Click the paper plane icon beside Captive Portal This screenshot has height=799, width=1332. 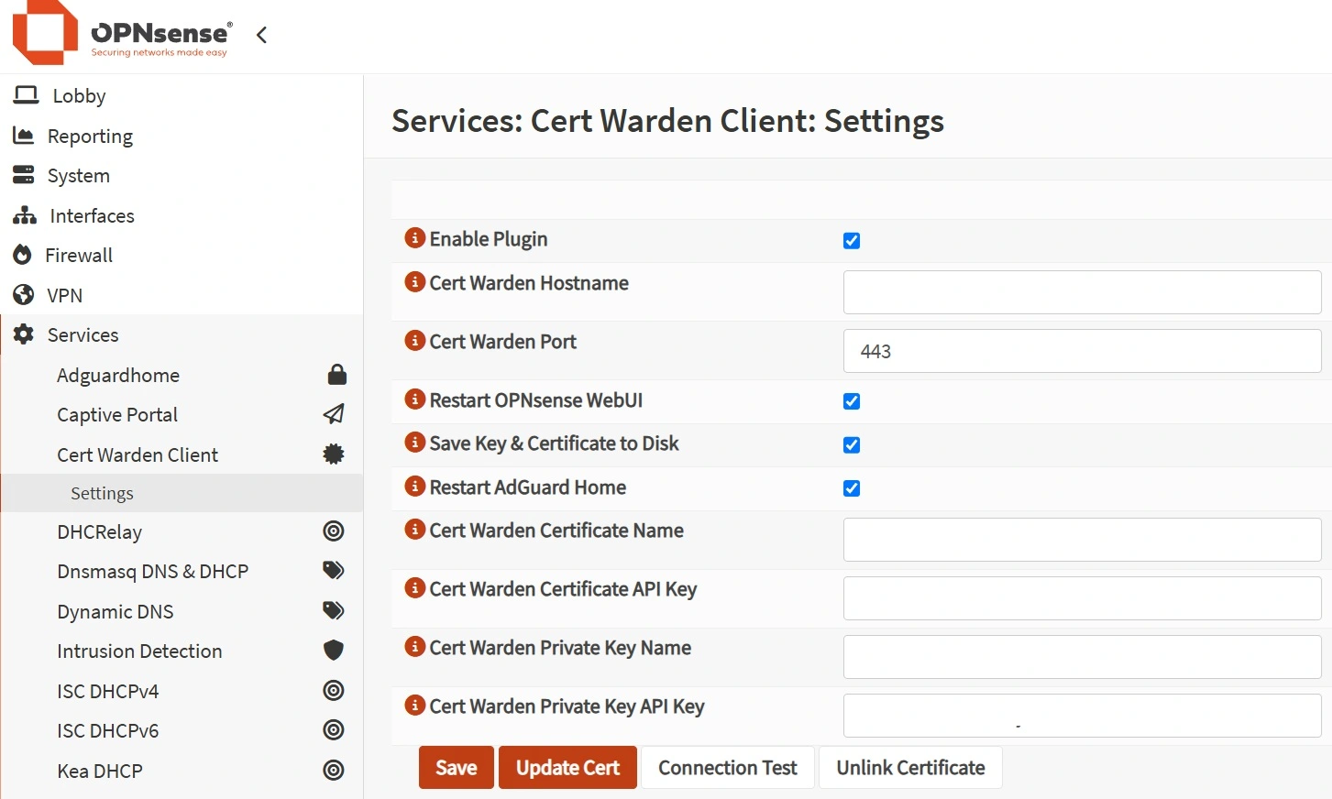click(334, 414)
